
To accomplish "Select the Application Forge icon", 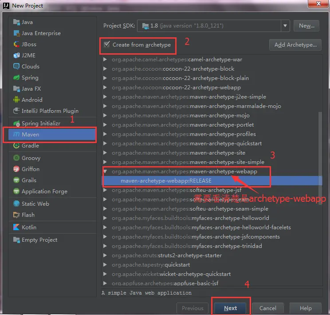I will pyautogui.click(x=16, y=191).
